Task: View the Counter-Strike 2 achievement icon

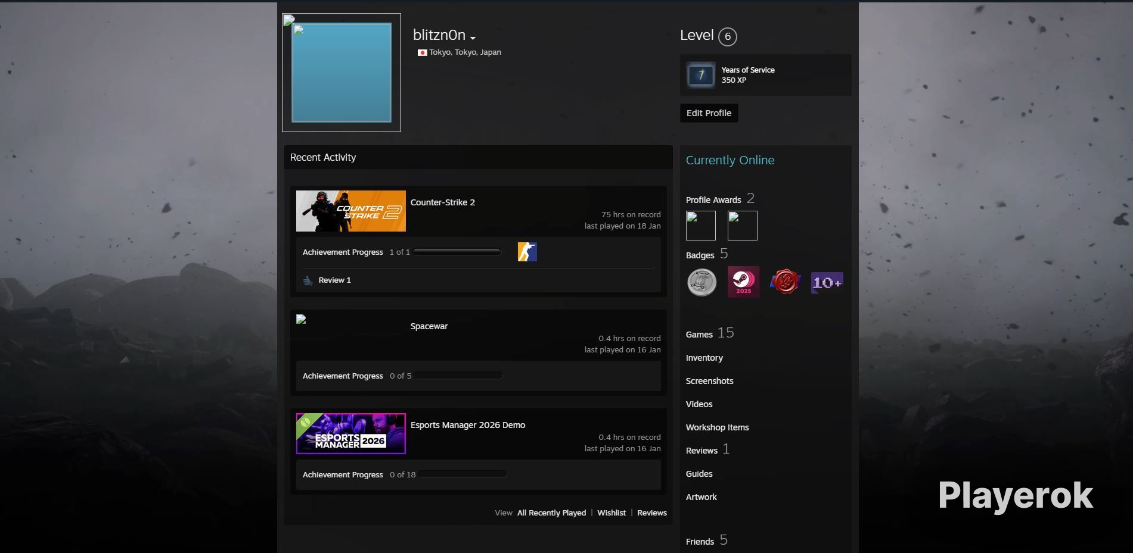Action: [x=527, y=252]
